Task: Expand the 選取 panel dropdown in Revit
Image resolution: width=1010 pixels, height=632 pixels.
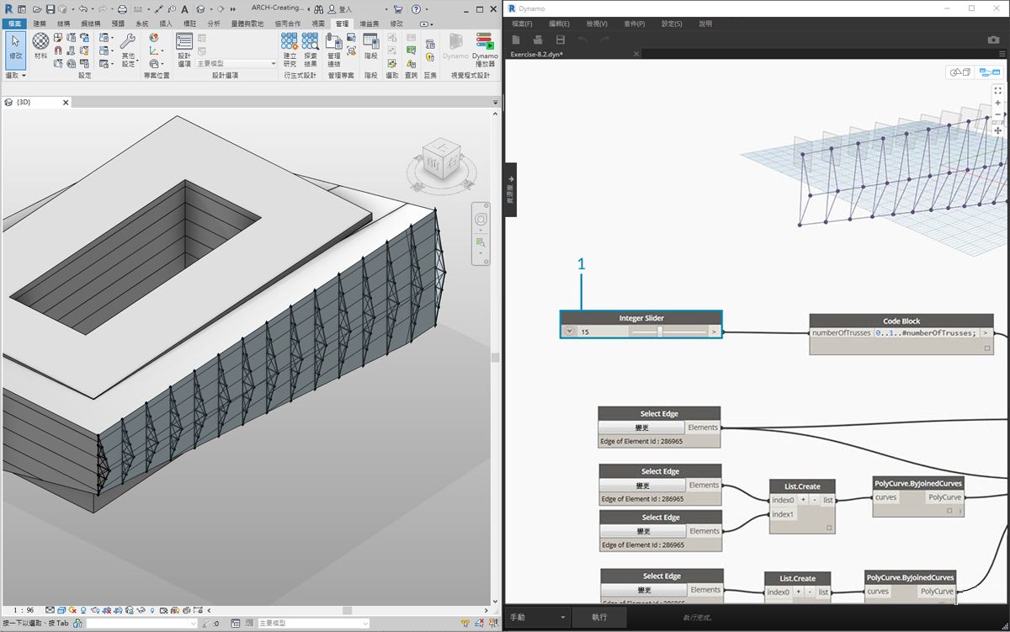Action: coord(15,75)
